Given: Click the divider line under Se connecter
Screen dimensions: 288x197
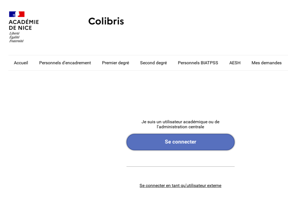Looking at the screenshot, I should (180, 167).
